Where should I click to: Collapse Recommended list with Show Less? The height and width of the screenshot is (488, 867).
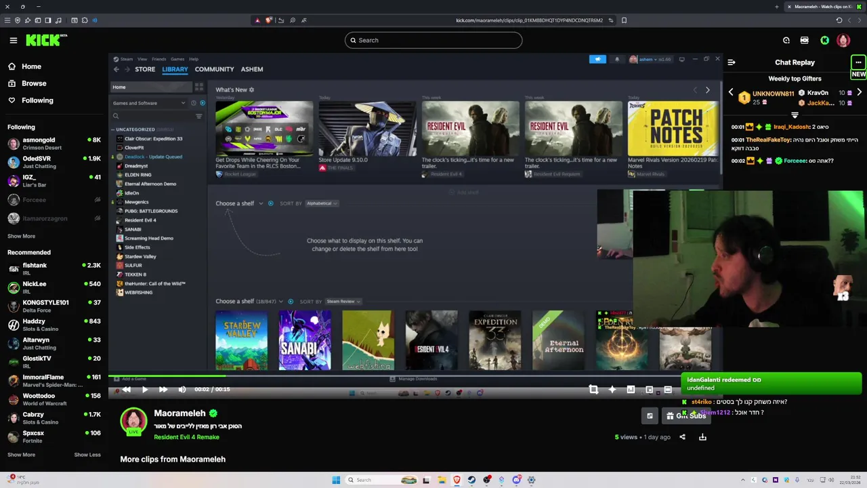(x=87, y=455)
